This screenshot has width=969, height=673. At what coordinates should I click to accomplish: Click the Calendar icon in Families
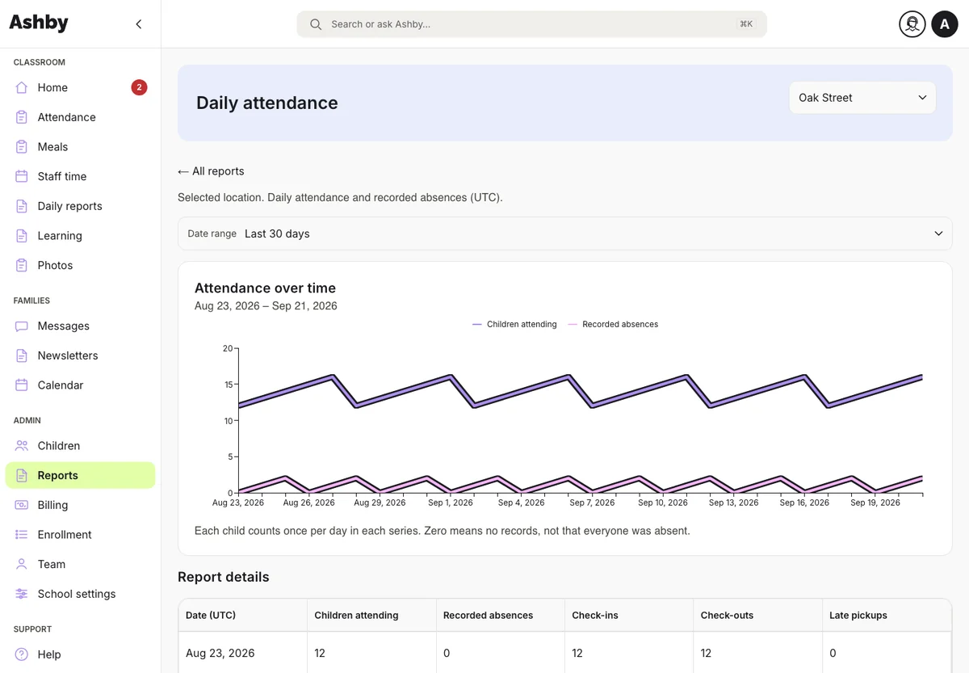pos(22,385)
